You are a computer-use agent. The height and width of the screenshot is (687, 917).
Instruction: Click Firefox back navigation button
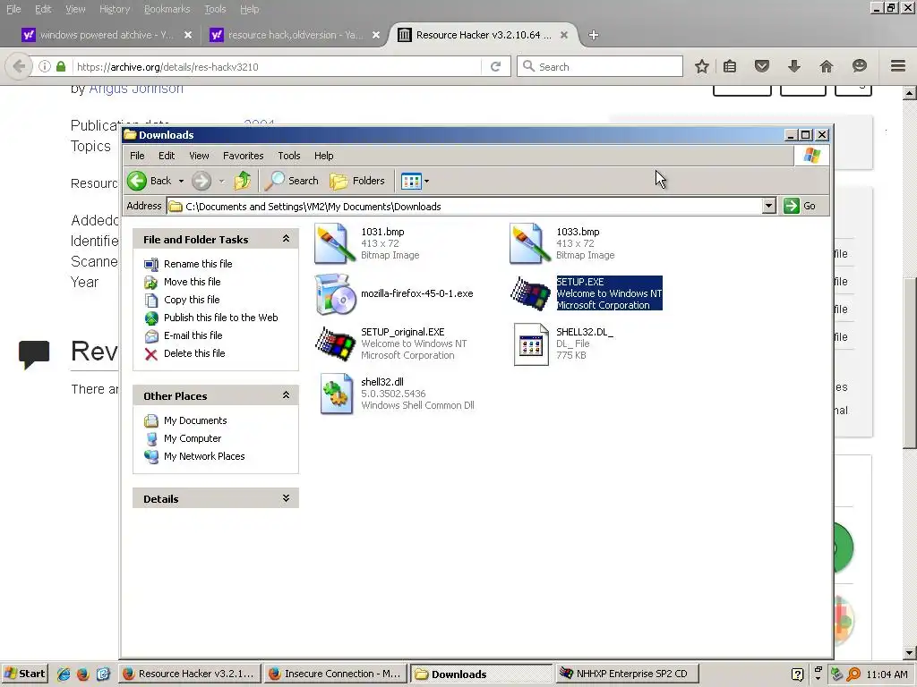tap(19, 66)
